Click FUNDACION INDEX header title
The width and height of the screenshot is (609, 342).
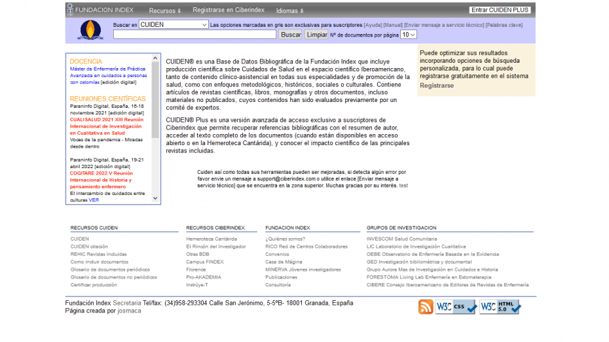click(104, 10)
